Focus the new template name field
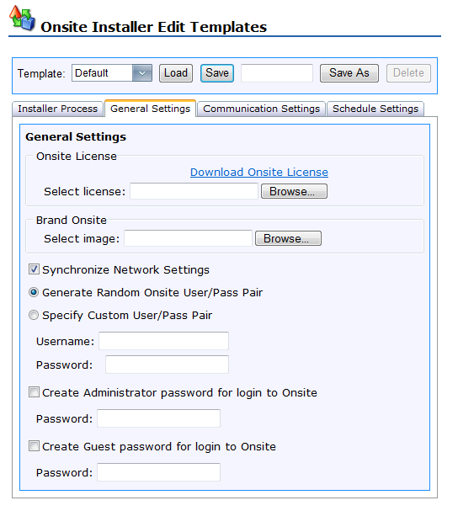This screenshot has width=458, height=511. (x=277, y=73)
